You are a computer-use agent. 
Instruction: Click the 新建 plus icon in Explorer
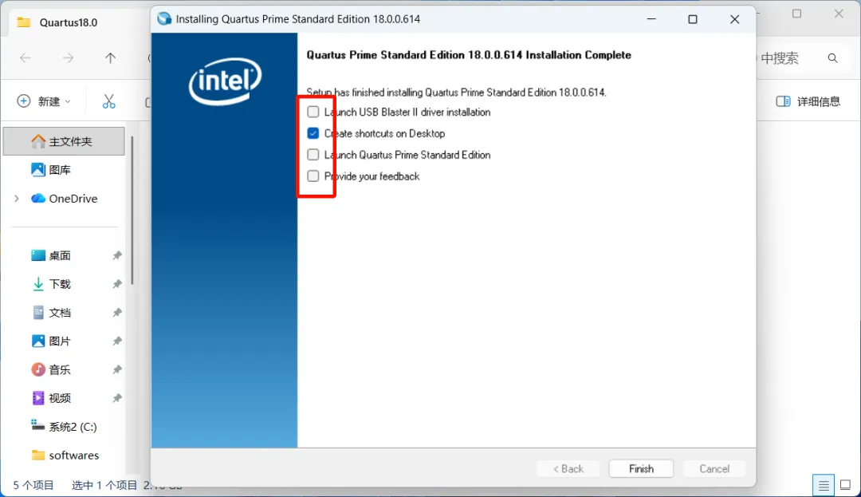click(x=24, y=101)
